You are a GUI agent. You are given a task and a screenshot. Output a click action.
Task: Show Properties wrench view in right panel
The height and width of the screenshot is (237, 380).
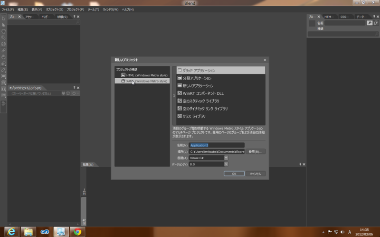370,23
